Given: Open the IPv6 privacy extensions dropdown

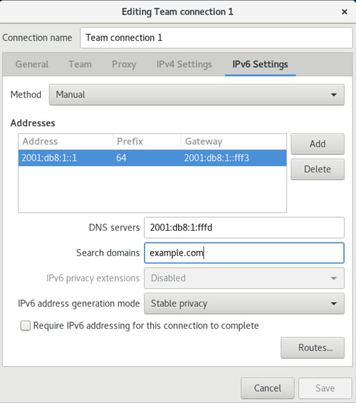Looking at the screenshot, I should pos(244,278).
